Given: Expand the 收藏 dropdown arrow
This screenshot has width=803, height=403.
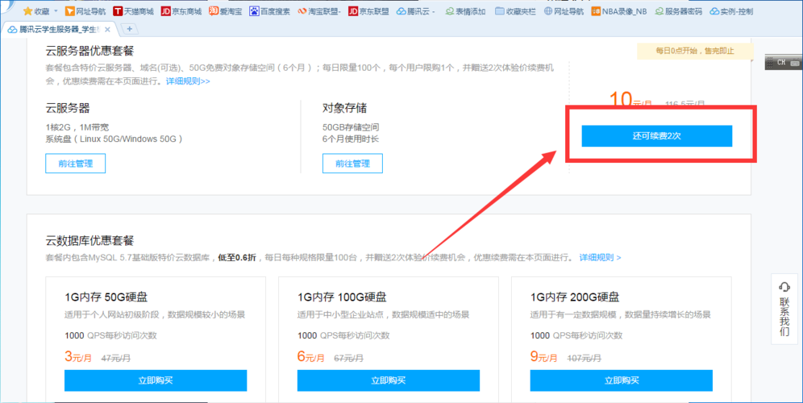Looking at the screenshot, I should click(56, 10).
